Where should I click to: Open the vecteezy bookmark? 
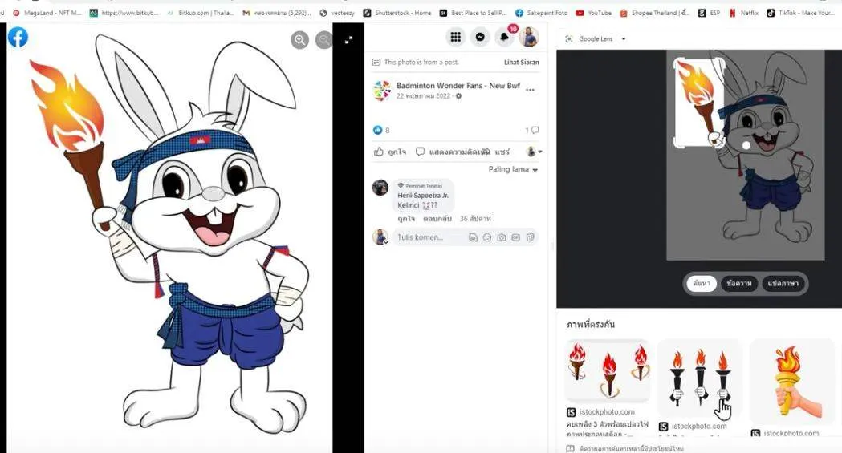(x=336, y=13)
